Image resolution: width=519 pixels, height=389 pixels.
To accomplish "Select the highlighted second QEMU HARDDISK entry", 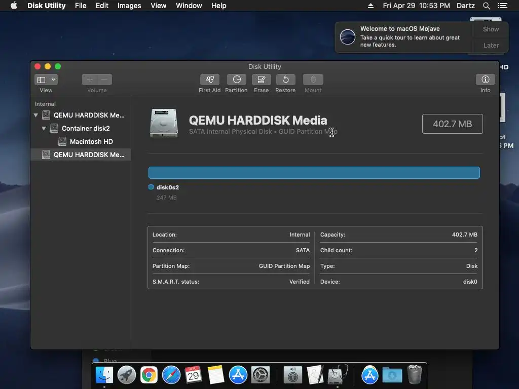I will (x=81, y=154).
